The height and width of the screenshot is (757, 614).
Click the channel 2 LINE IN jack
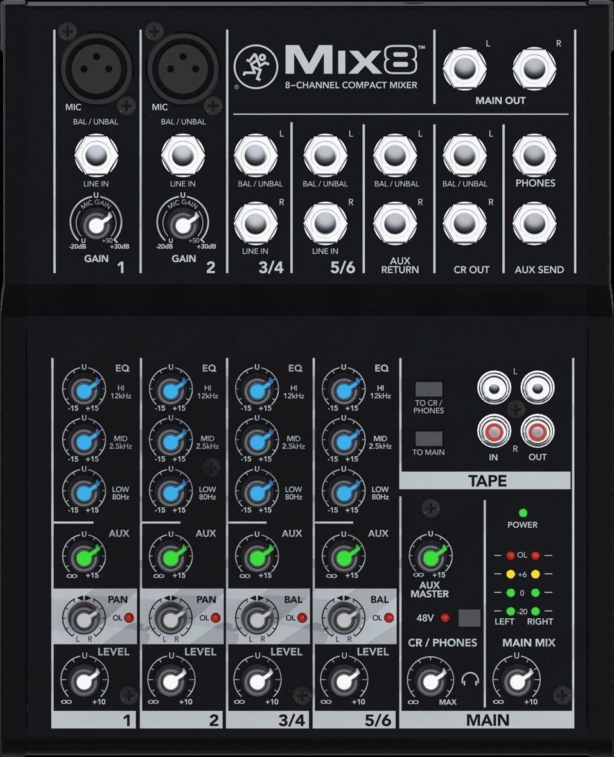click(x=183, y=155)
